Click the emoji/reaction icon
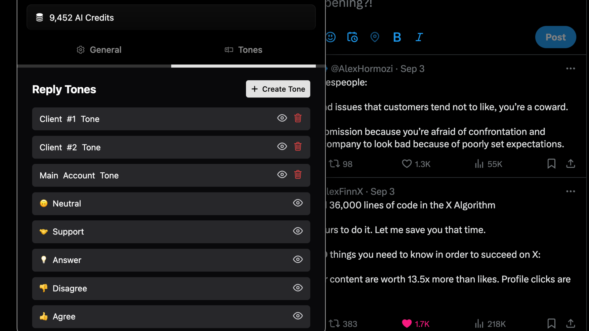 [331, 37]
